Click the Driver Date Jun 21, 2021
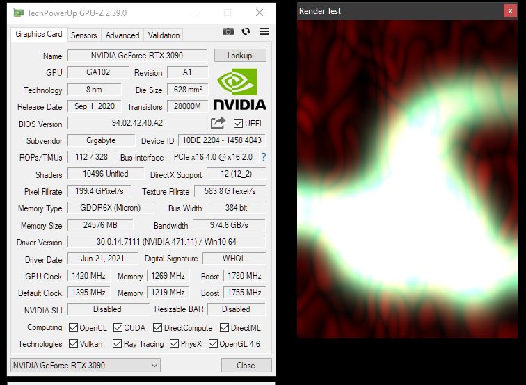The image size is (526, 385). pos(102,259)
